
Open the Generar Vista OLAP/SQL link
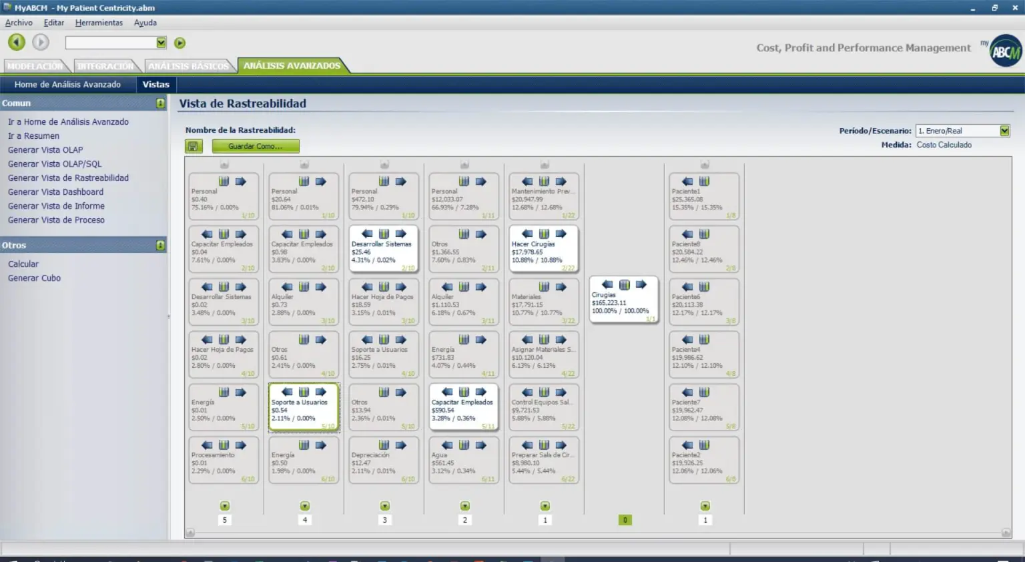pyautogui.click(x=55, y=164)
